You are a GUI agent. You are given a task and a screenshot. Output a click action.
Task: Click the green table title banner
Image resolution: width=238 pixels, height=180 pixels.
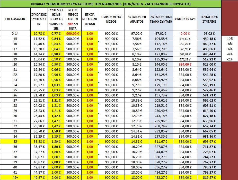point(110,4)
